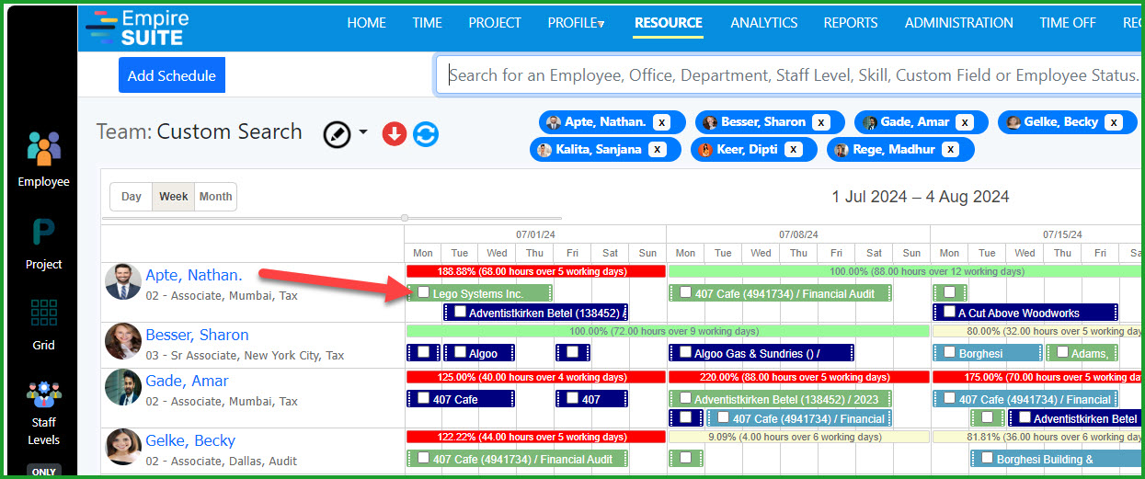
Task: Open the TIME menu
Action: tap(427, 23)
